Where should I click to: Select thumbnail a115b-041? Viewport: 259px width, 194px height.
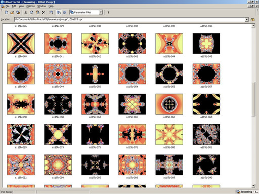pyautogui.click(x=58, y=43)
